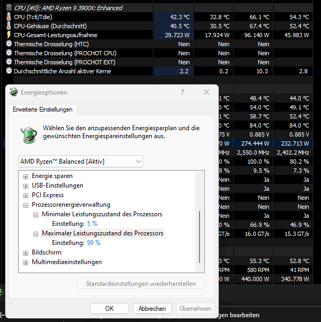Click the 99 % maximum processor state value
The width and height of the screenshot is (321, 322).
(x=94, y=243)
